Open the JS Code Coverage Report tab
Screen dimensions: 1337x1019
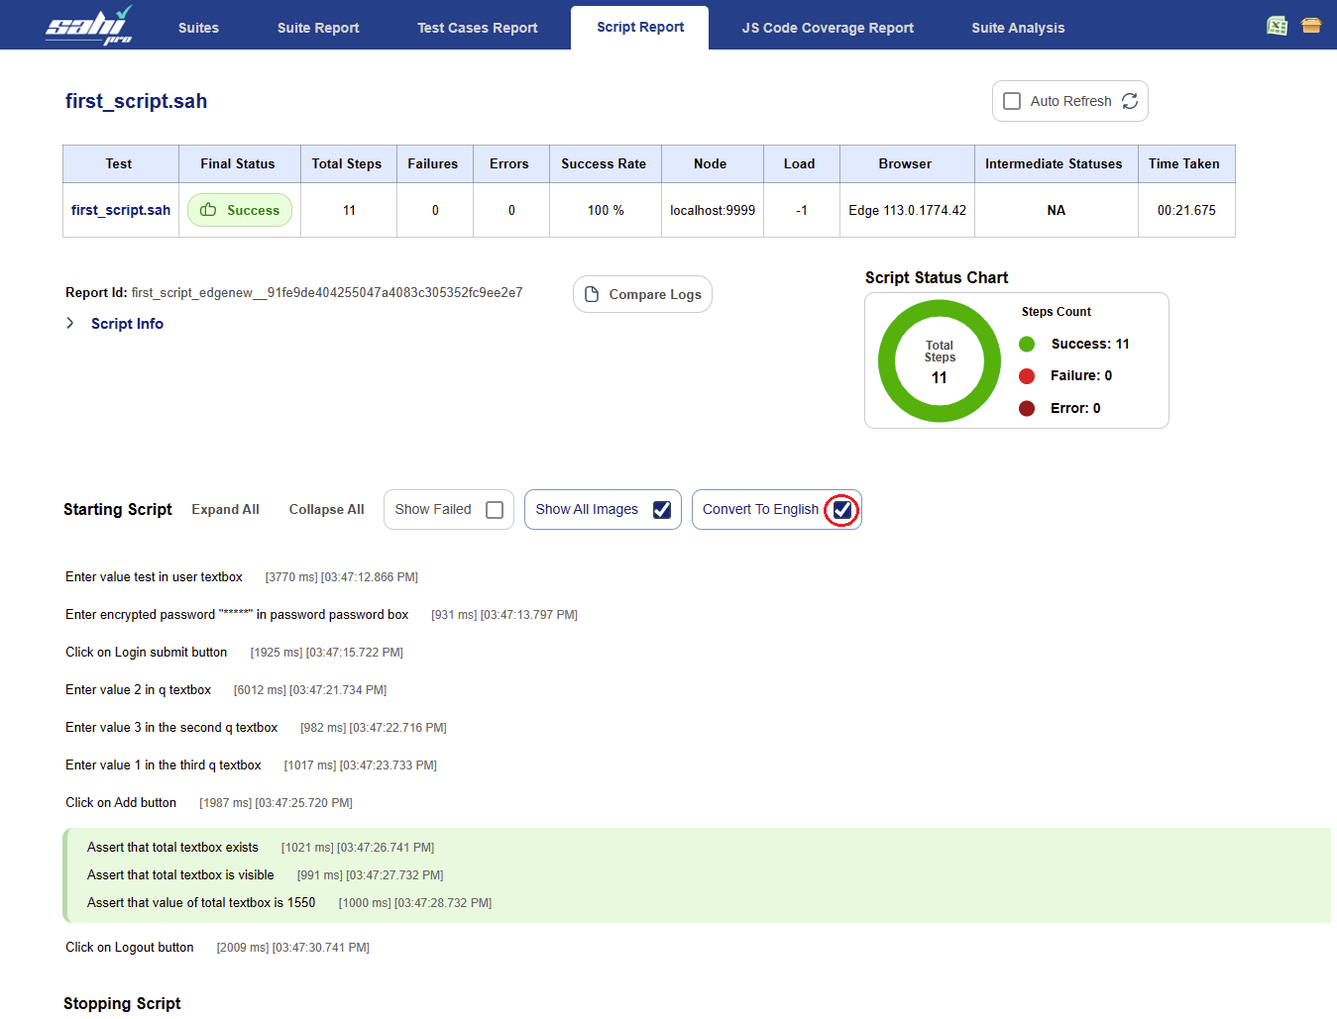(x=828, y=28)
